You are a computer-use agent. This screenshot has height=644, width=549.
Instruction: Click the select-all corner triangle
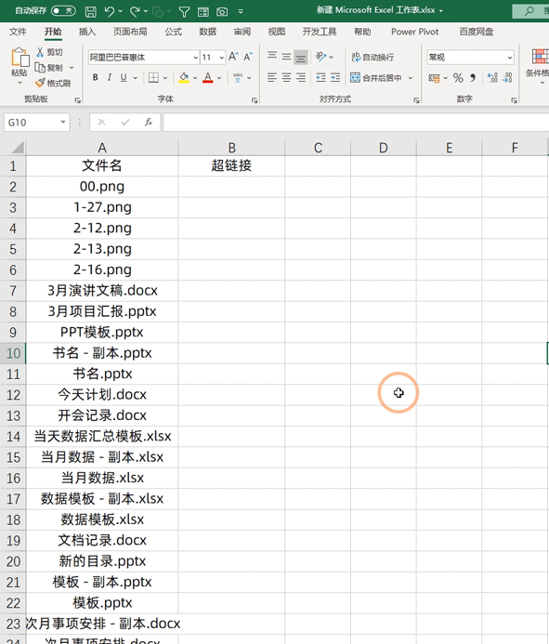pyautogui.click(x=18, y=147)
